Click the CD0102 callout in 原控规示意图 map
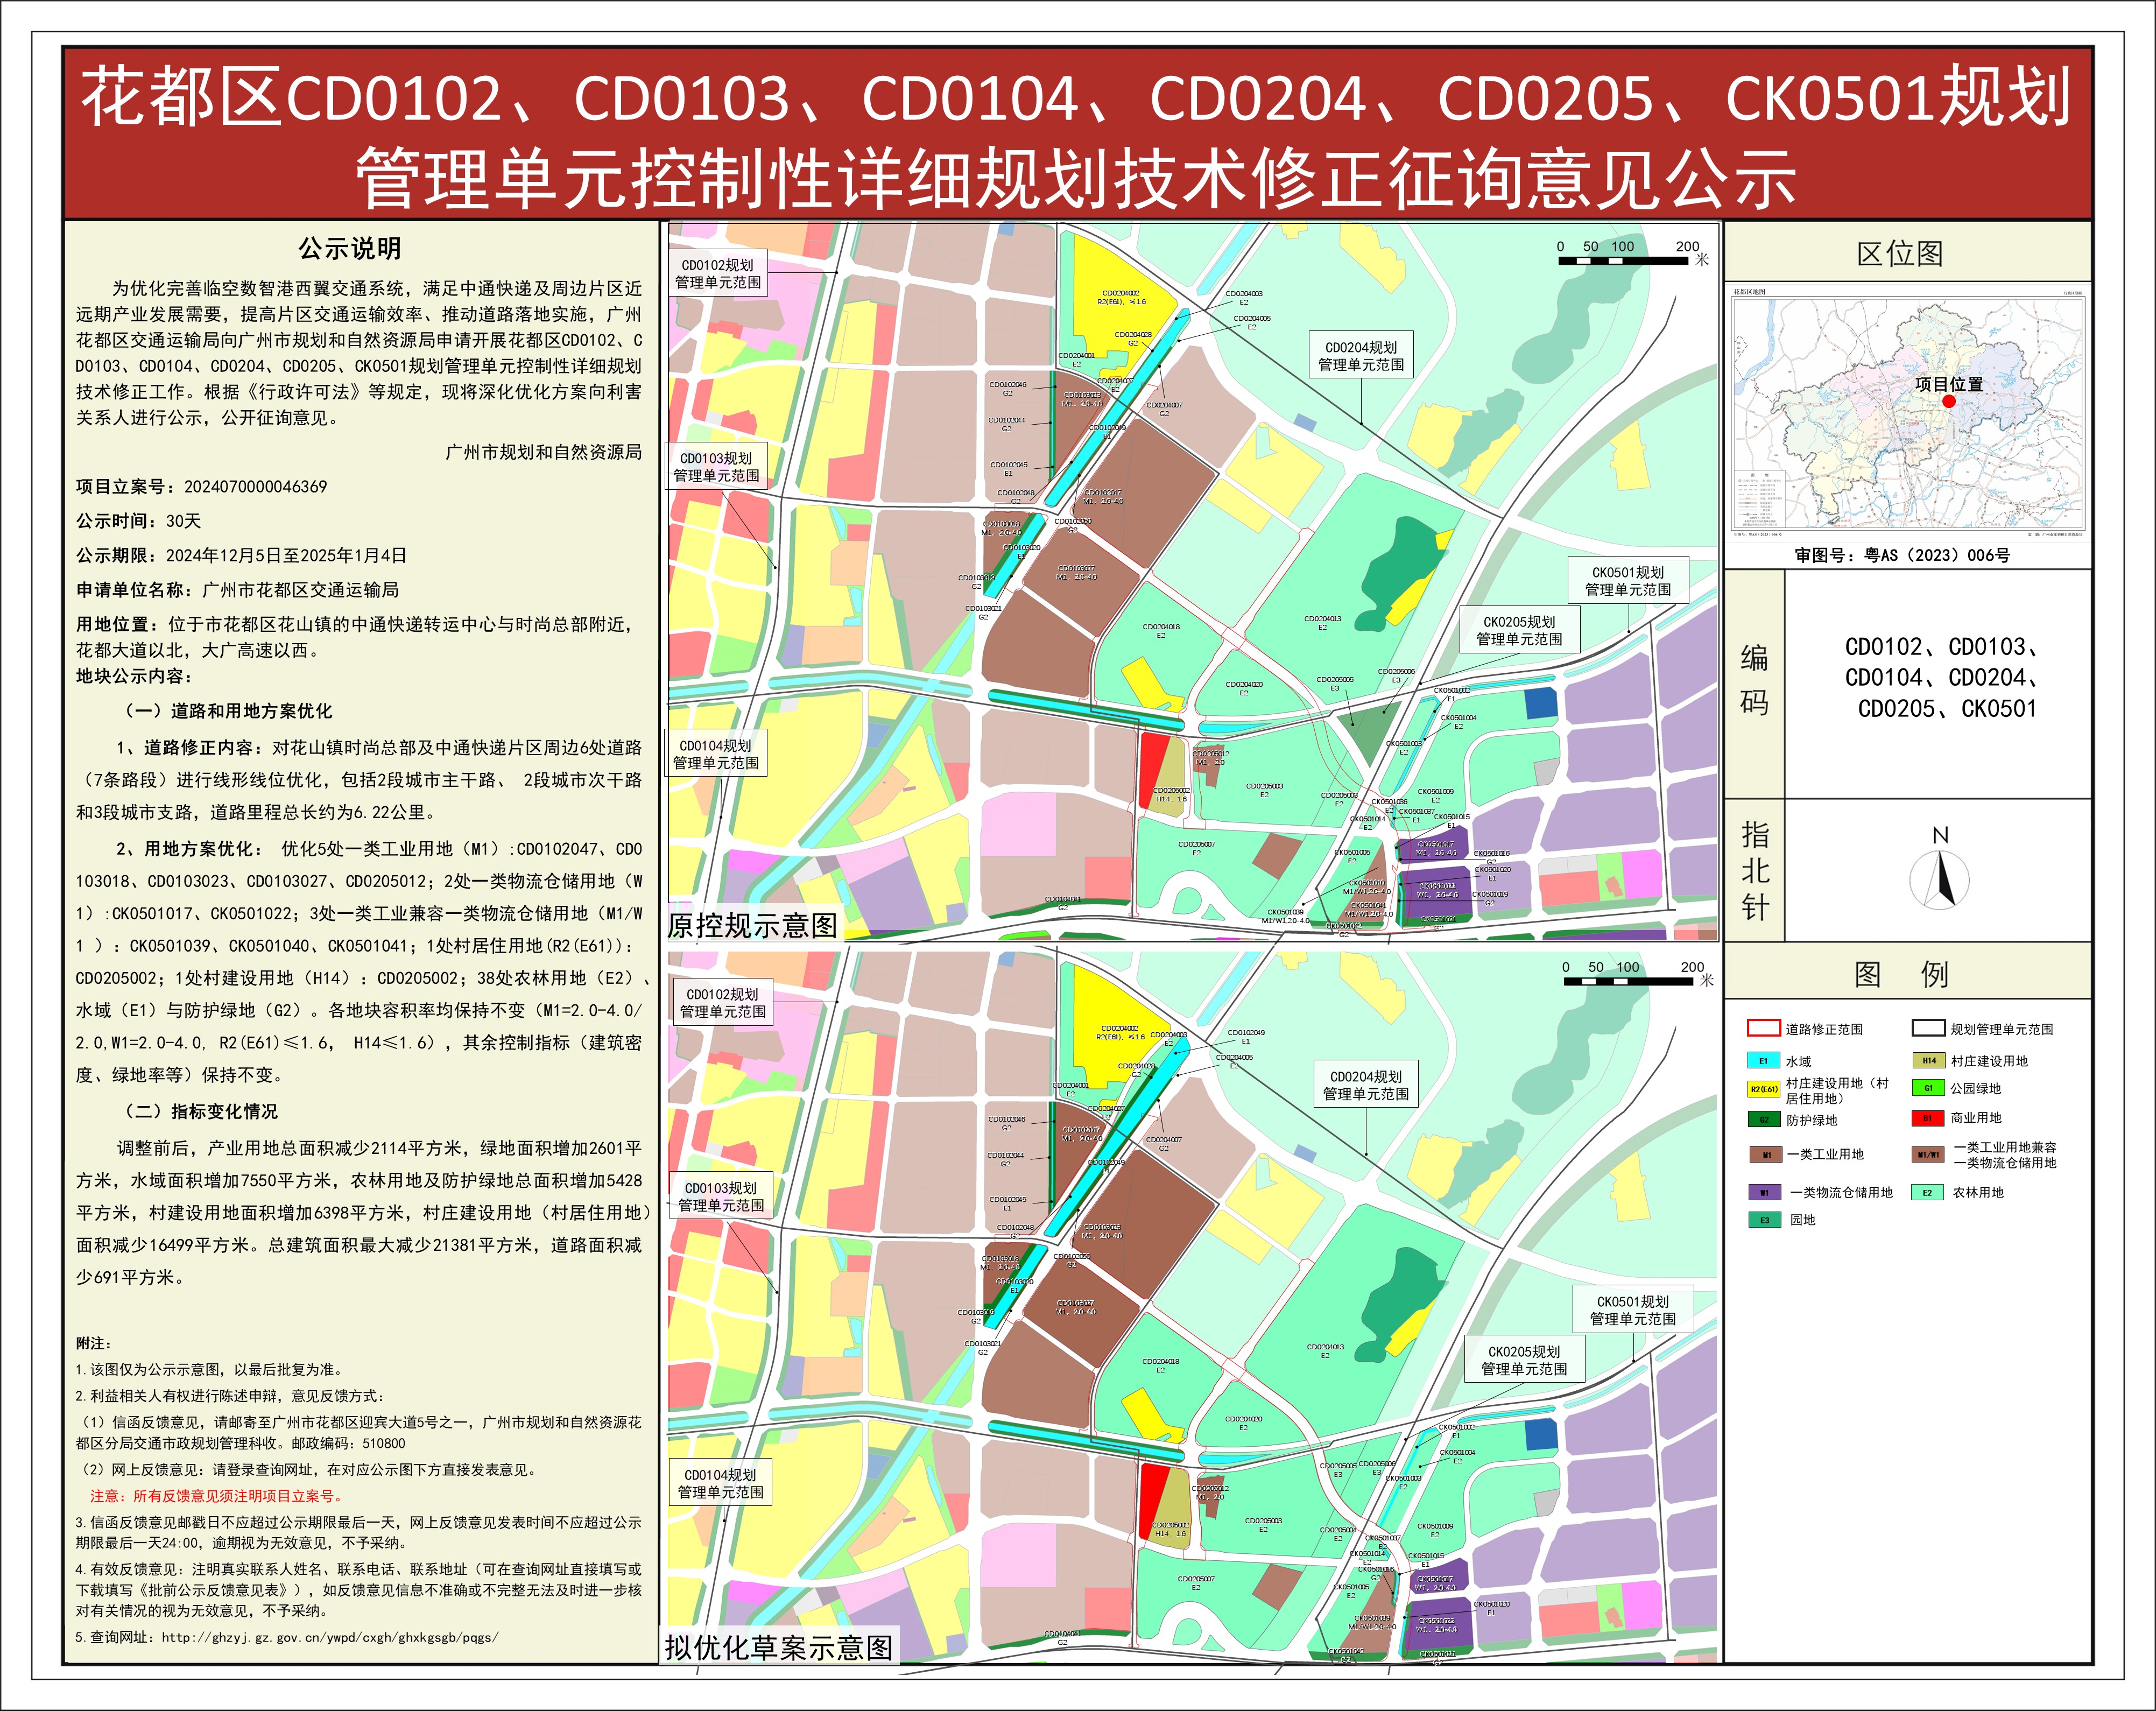Viewport: 2156px width, 1711px height. (x=718, y=274)
